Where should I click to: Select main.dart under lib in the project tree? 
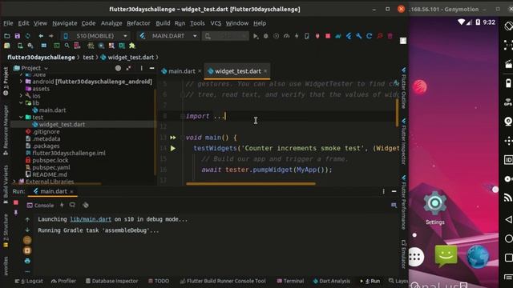52,110
